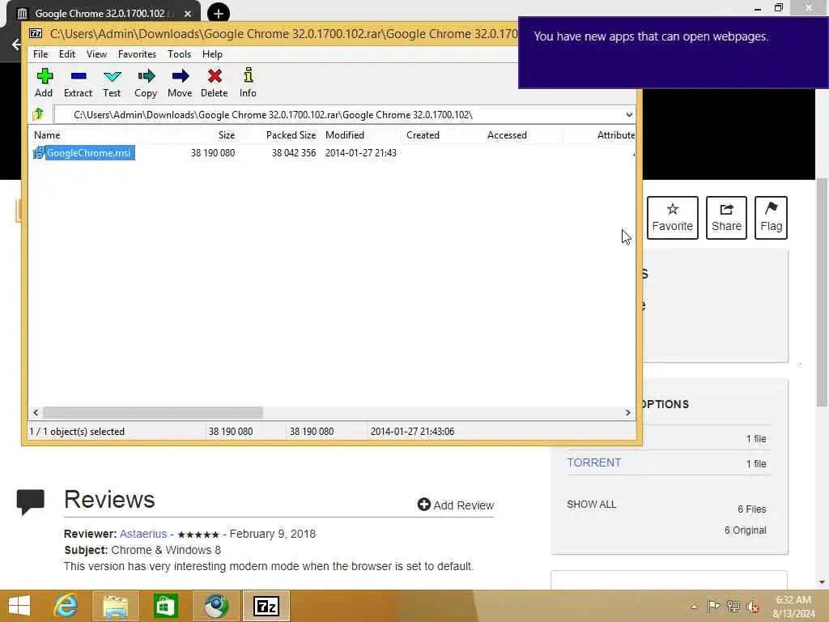829x622 pixels.
Task: Click the Add toolbar icon in 7-Zip
Action: [44, 83]
